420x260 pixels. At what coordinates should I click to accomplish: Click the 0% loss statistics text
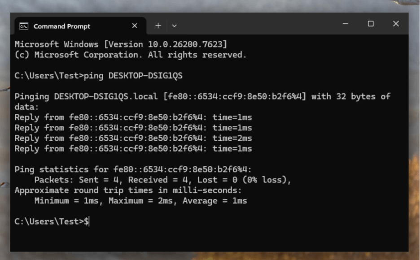pyautogui.click(x=251, y=180)
